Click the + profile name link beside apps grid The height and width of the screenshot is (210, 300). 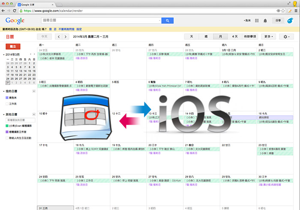pos(247,21)
